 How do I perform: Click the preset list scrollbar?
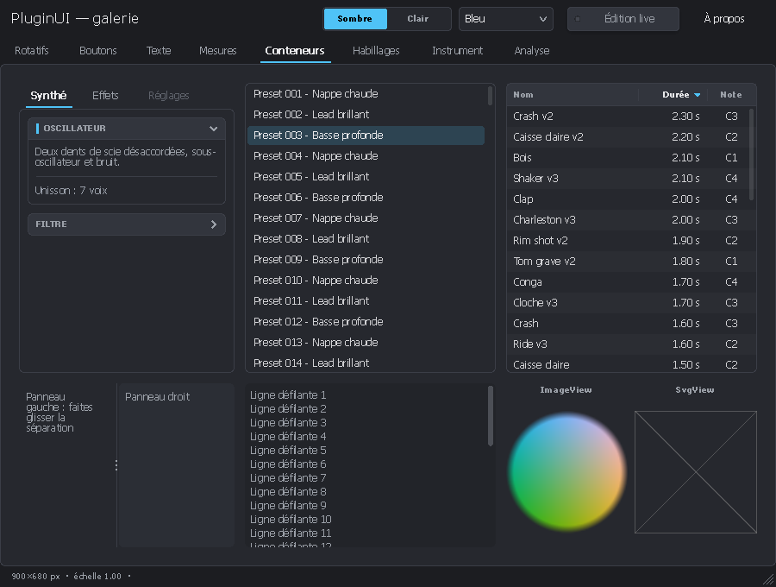point(490,96)
